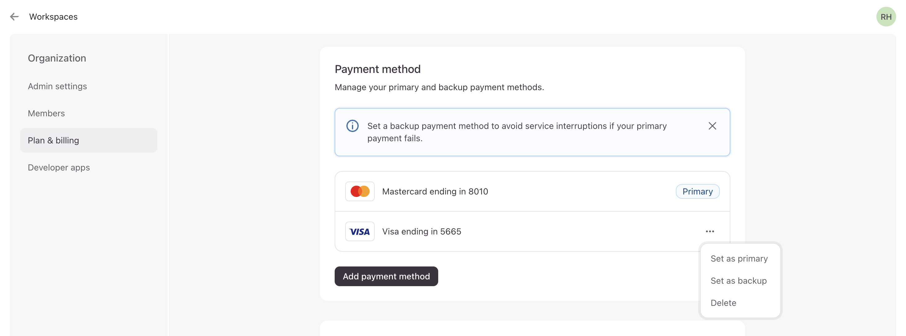906x336 pixels.
Task: Click the Workspaces breadcrumb label
Action: (x=53, y=17)
